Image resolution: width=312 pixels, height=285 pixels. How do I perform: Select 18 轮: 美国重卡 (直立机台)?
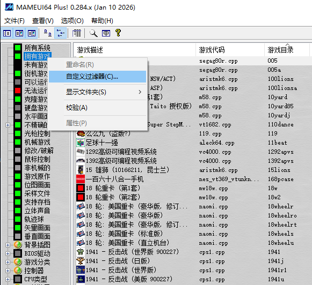[128, 243]
